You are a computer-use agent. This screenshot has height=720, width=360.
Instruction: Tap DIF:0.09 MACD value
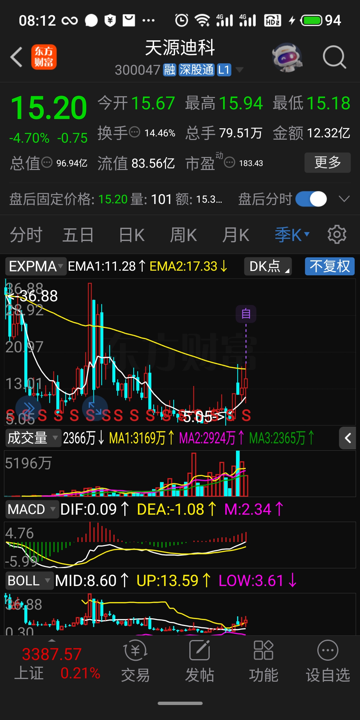(95, 509)
